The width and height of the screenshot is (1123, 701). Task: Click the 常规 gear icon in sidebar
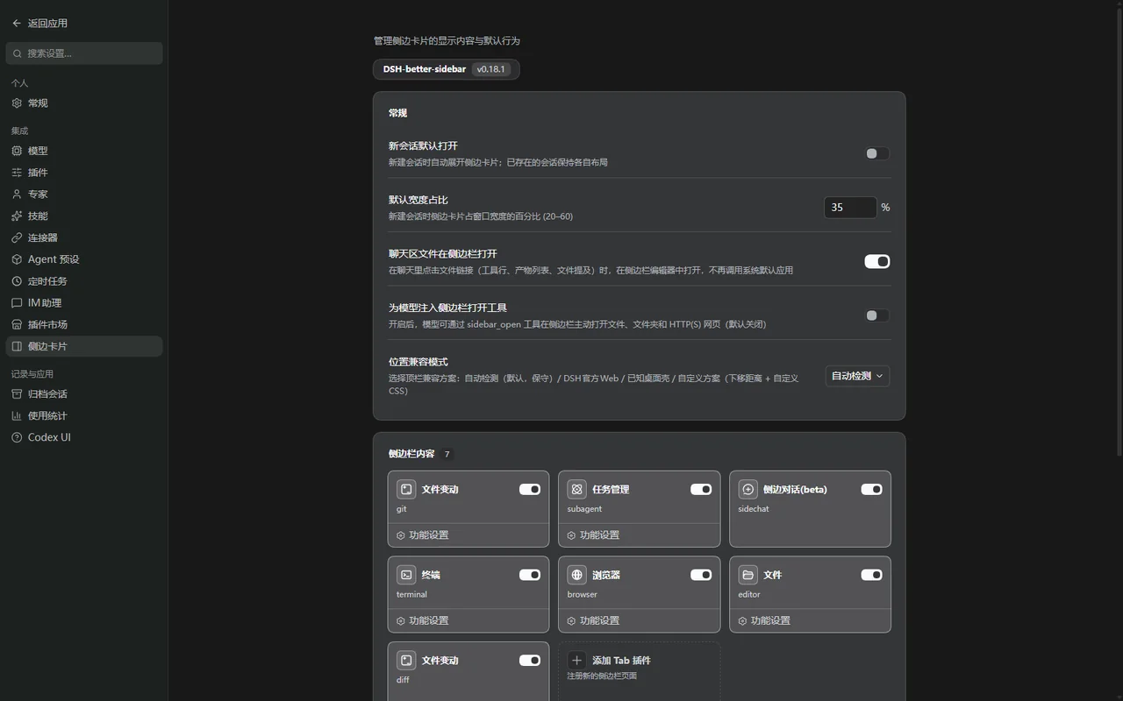tap(17, 103)
